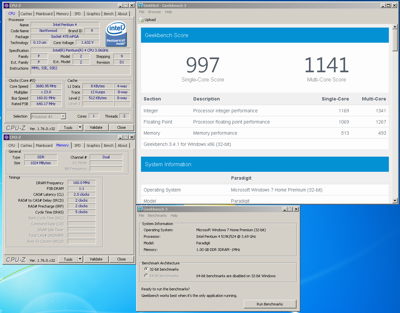Image resolution: width=400 pixels, height=313 pixels.
Task: Select the 64-bit benchmarks radio button
Action: (146, 276)
